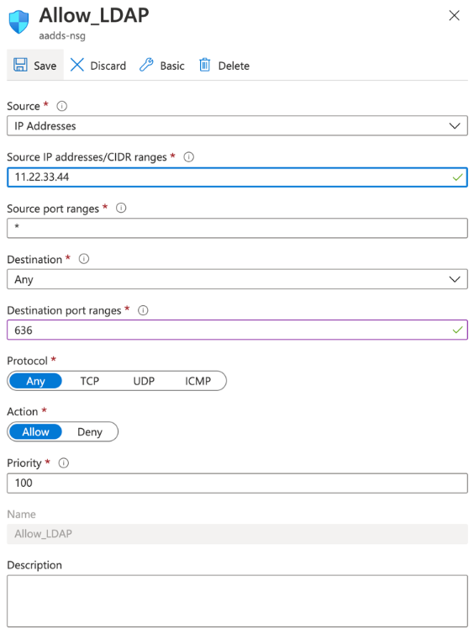
Task: Open the Source dropdown showing IP Addresses
Action: (x=237, y=126)
